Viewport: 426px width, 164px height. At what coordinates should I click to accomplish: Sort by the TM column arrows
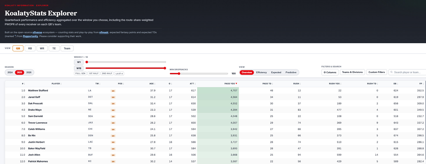coord(100,83)
